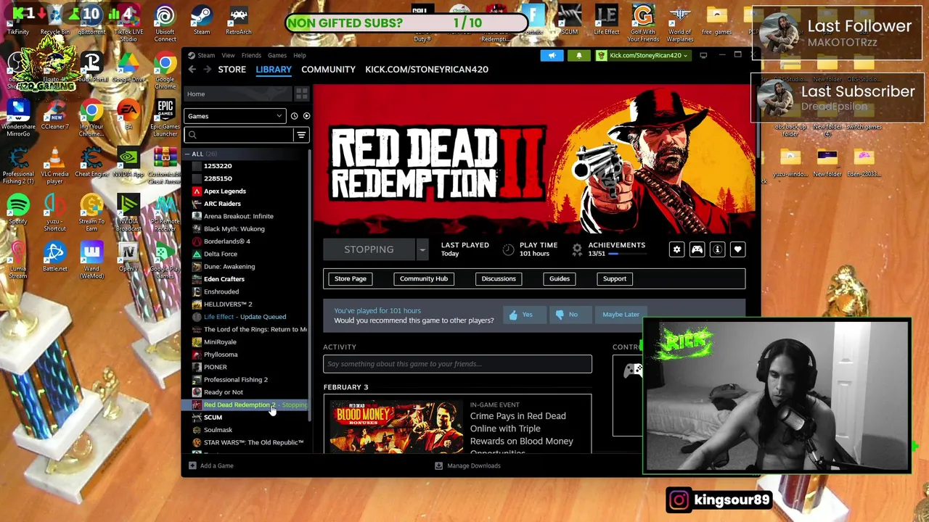Open NVIDIA Broadcast desktop shortcut
The width and height of the screenshot is (929, 522).
(128, 212)
